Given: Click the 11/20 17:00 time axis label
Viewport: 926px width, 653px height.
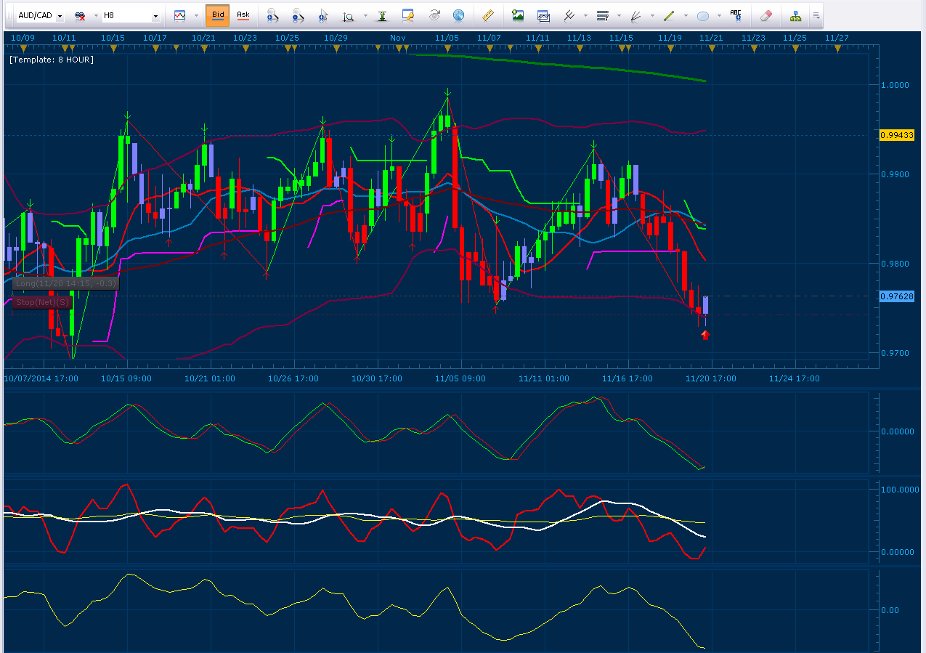Looking at the screenshot, I should click(x=711, y=378).
